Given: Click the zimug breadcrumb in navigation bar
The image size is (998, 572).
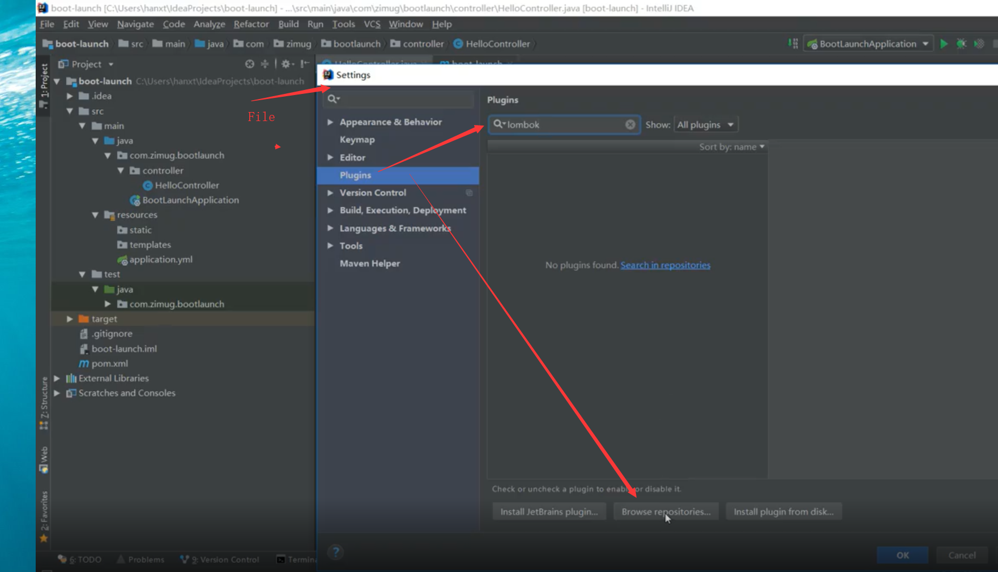Looking at the screenshot, I should [292, 44].
